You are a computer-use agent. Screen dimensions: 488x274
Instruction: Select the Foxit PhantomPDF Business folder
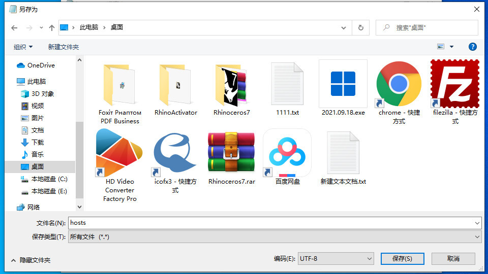click(119, 85)
